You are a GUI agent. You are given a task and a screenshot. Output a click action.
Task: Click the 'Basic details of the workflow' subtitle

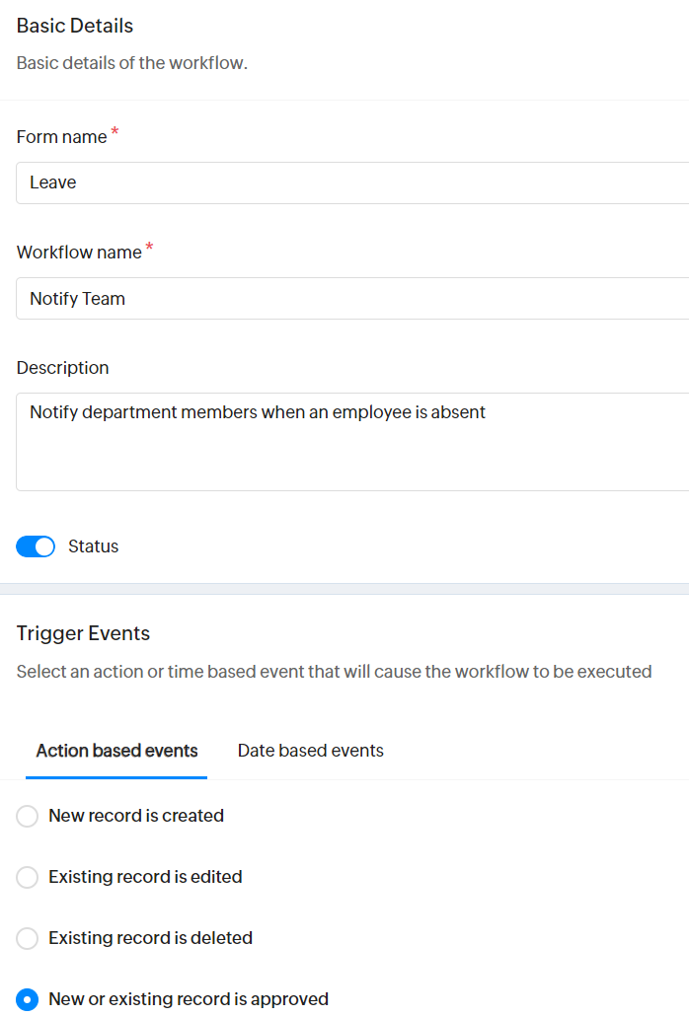point(131,63)
